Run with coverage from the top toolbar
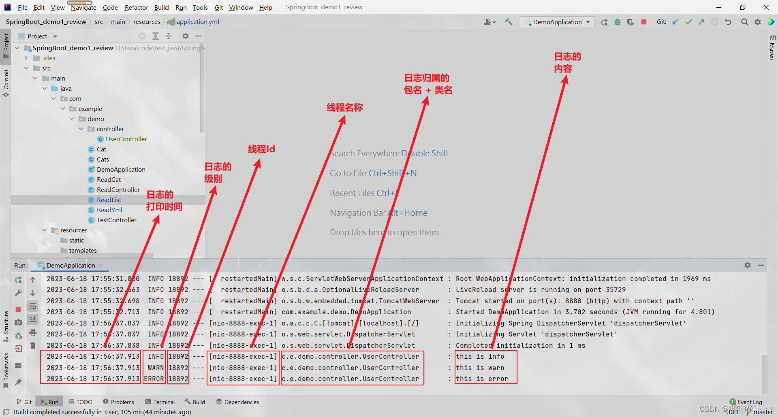The image size is (778, 417). [x=630, y=22]
